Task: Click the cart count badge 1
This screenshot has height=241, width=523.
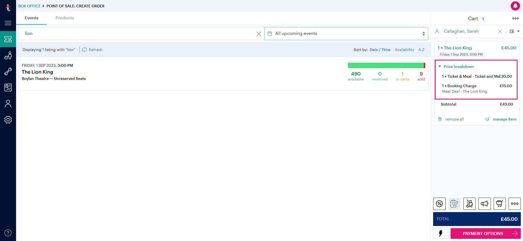Action: (483, 19)
